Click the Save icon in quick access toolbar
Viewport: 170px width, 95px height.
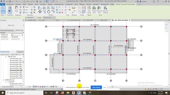click(x=10, y=1)
